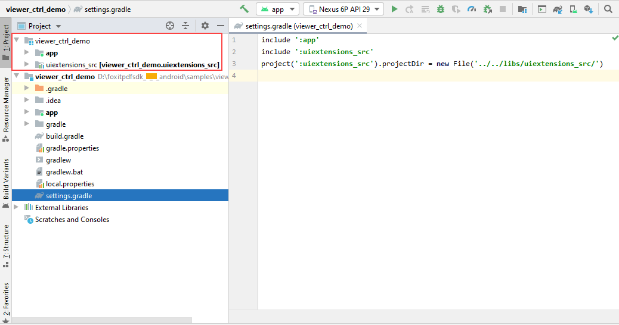Toggle the Resource Manager side panel

click(6, 104)
